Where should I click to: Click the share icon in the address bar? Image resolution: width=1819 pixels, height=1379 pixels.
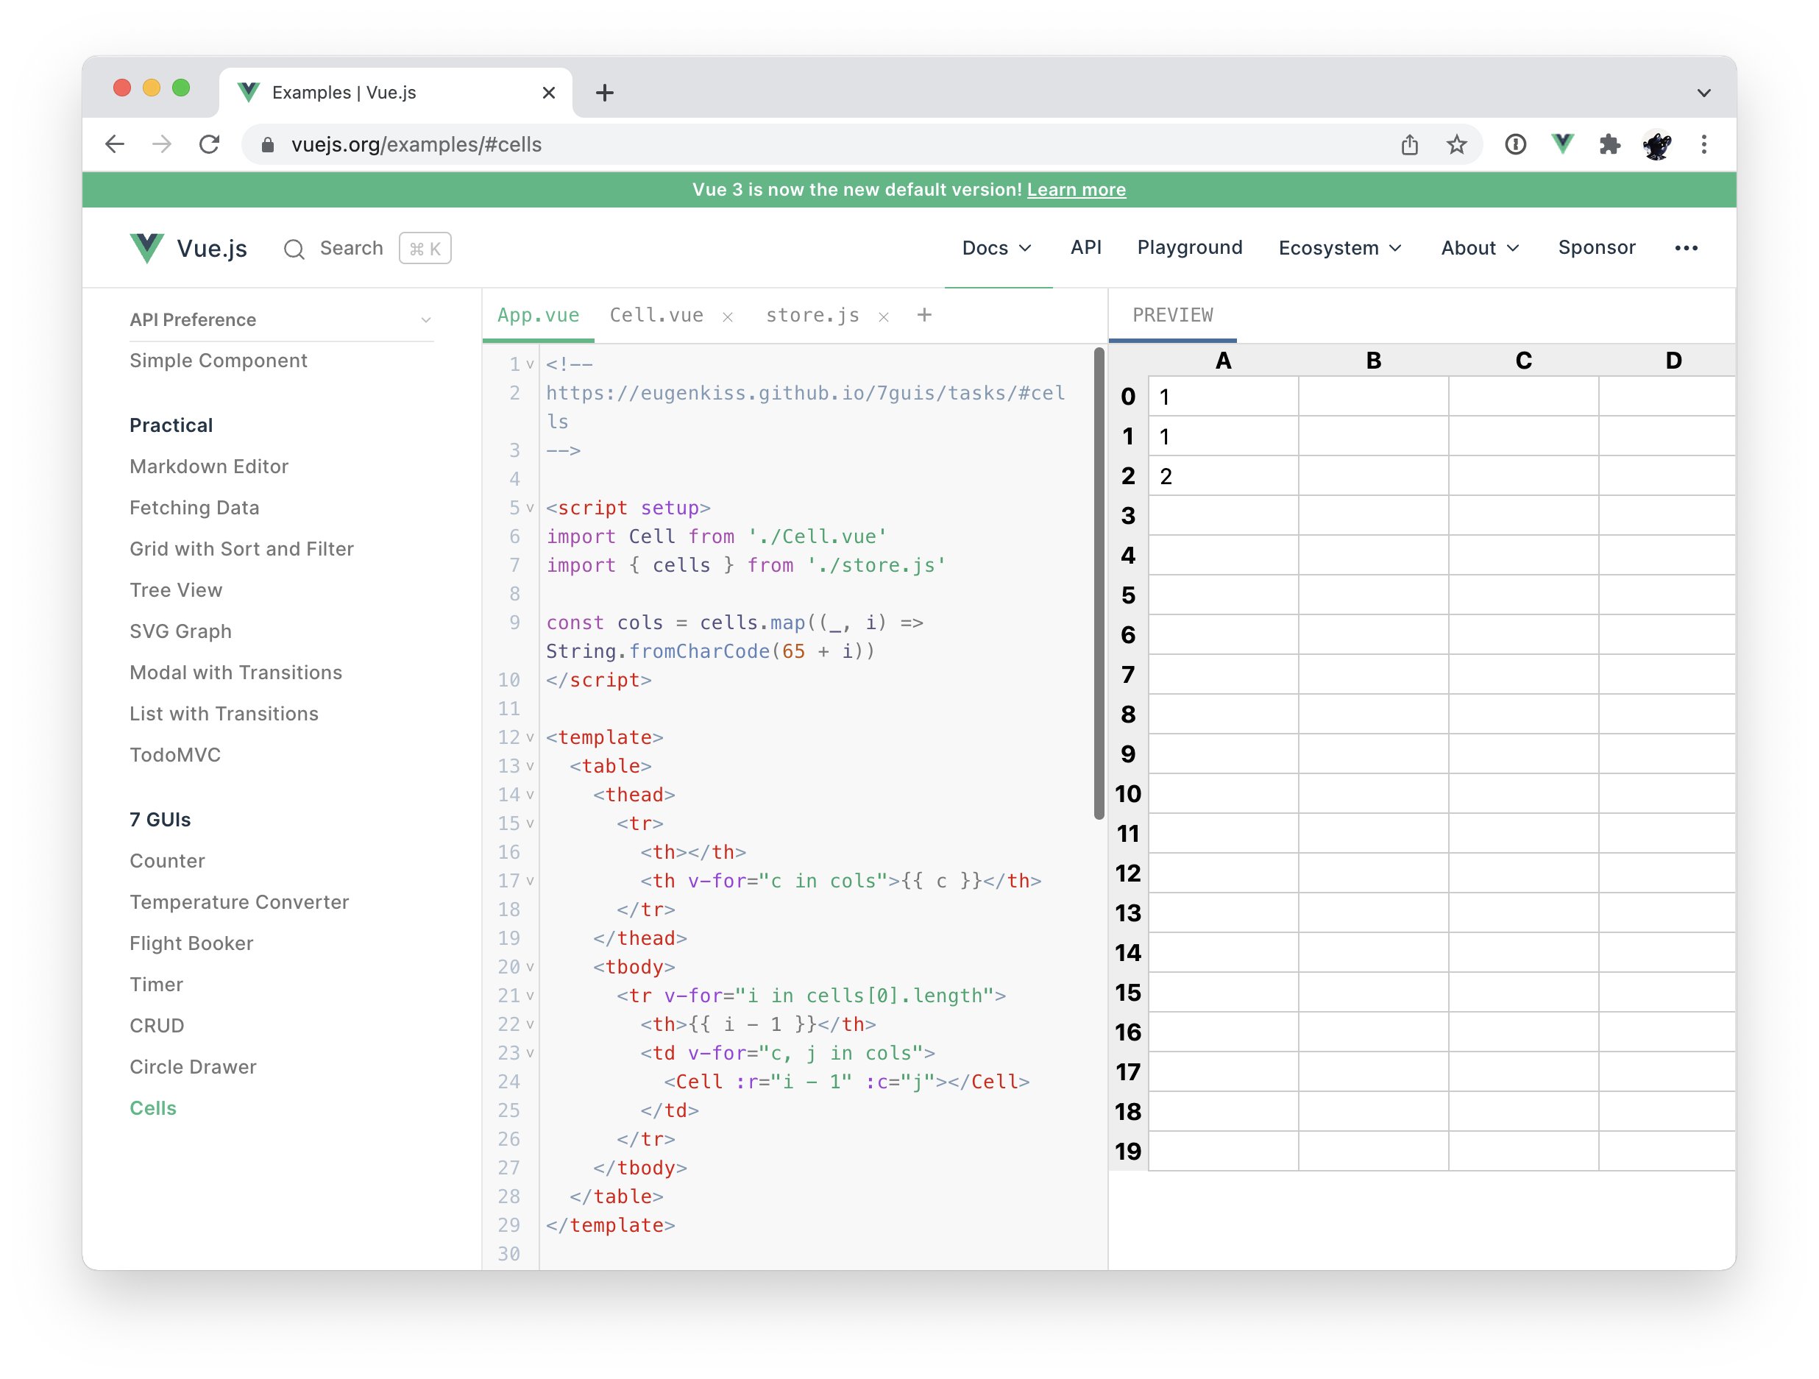pos(1409,145)
